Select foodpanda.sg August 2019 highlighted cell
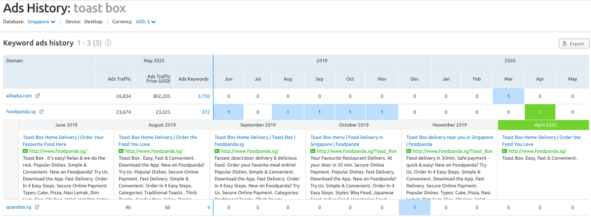591x217 pixels. pyautogui.click(x=288, y=112)
